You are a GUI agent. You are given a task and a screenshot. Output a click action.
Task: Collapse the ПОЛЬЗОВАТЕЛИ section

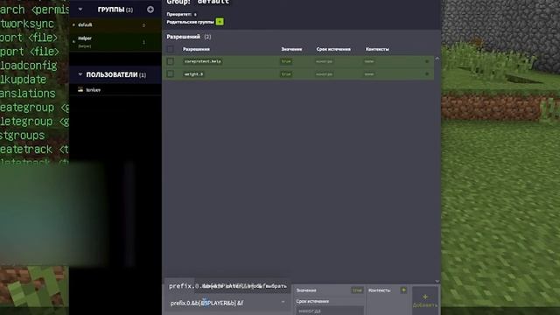tap(80, 74)
